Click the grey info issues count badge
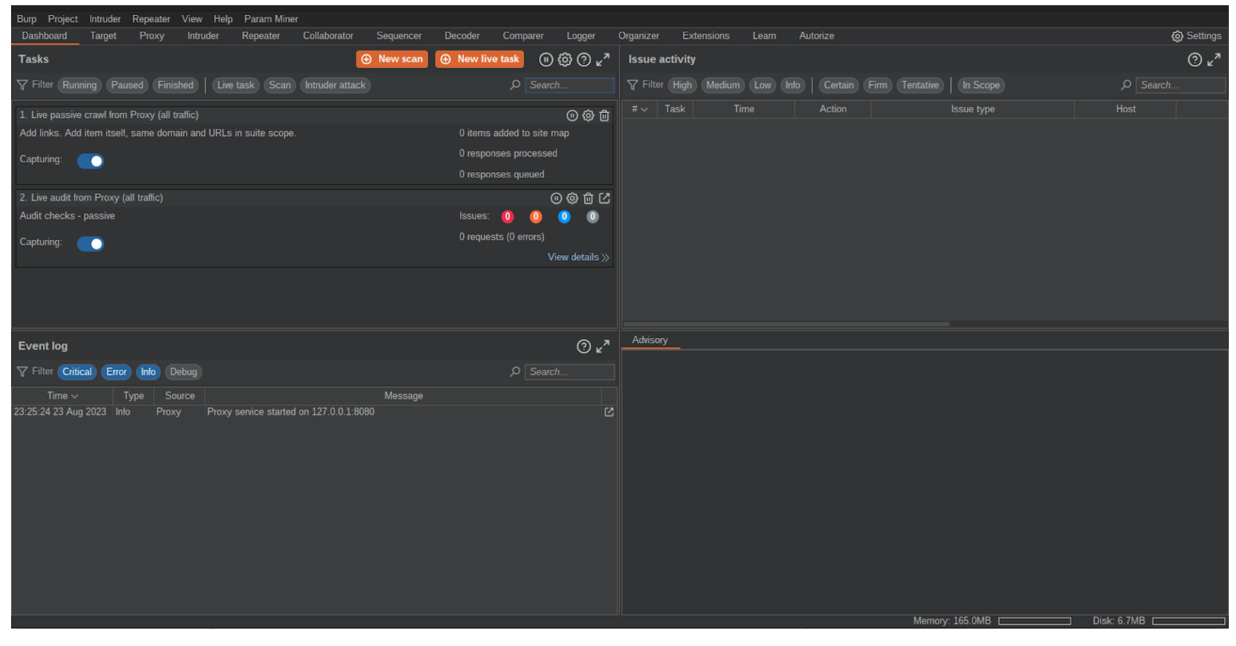The height and width of the screenshot is (646, 1236). pyautogui.click(x=592, y=217)
